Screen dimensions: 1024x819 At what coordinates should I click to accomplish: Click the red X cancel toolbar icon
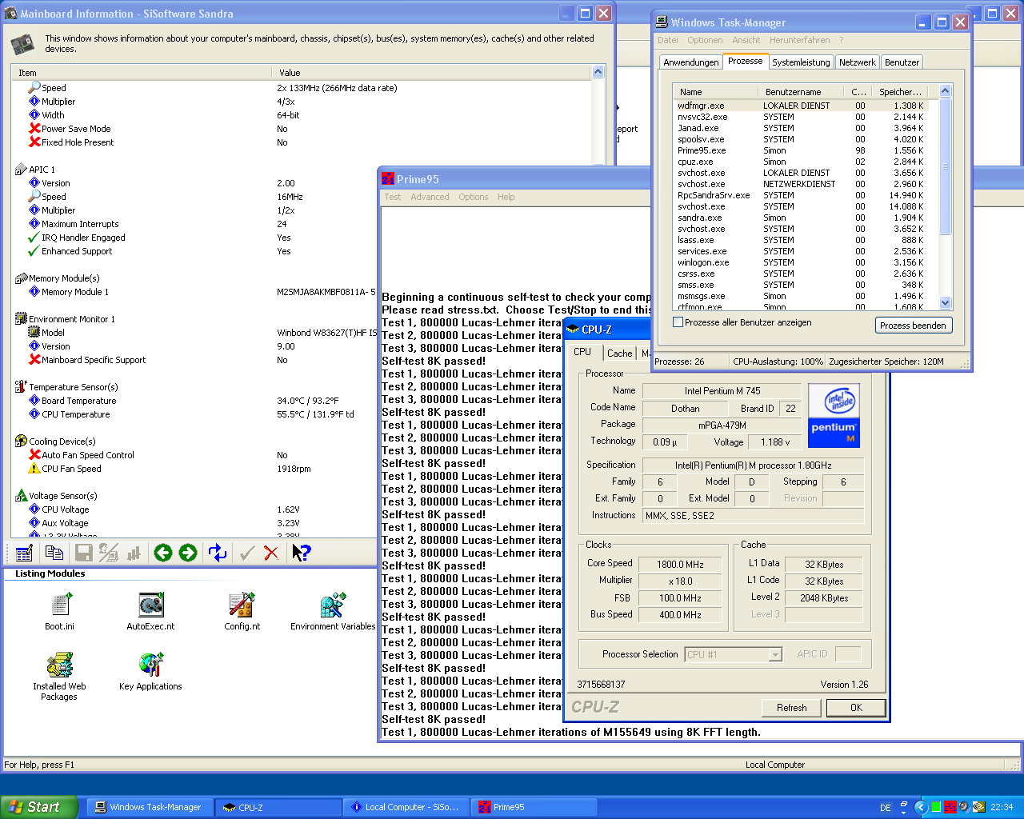point(271,553)
